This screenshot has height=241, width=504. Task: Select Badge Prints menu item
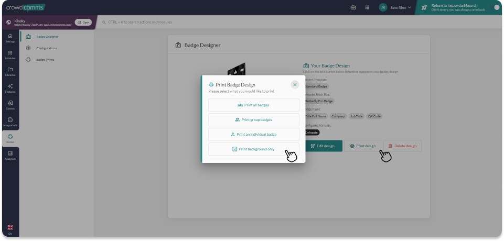click(45, 60)
